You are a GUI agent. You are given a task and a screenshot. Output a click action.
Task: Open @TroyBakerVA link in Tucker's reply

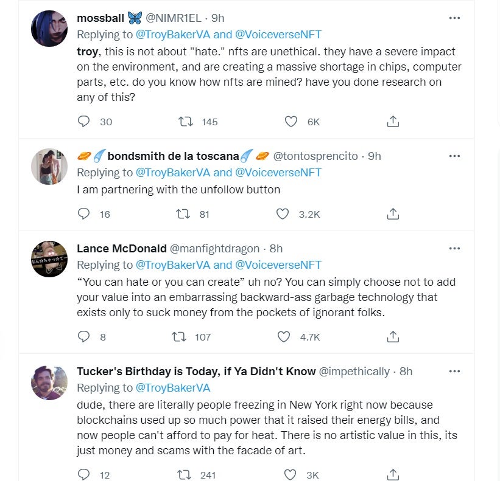[173, 388]
